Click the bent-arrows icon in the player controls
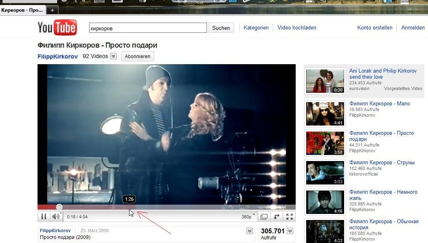Viewport: 428px width, 243px height. pos(276,216)
